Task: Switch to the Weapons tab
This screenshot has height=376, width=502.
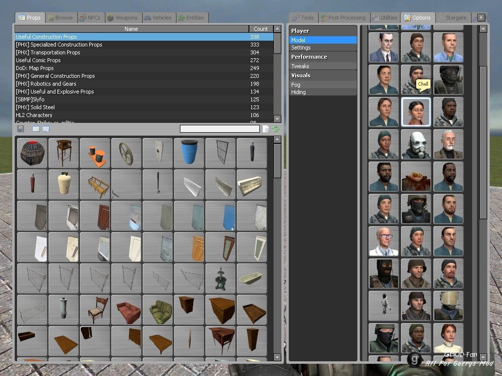Action: point(123,18)
